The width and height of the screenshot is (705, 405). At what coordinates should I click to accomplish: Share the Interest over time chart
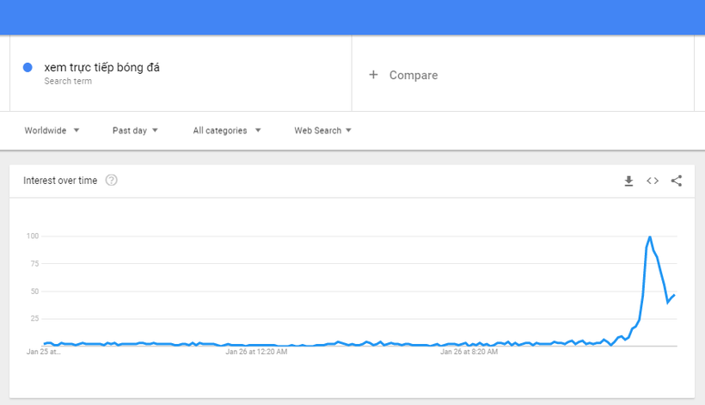tap(677, 181)
